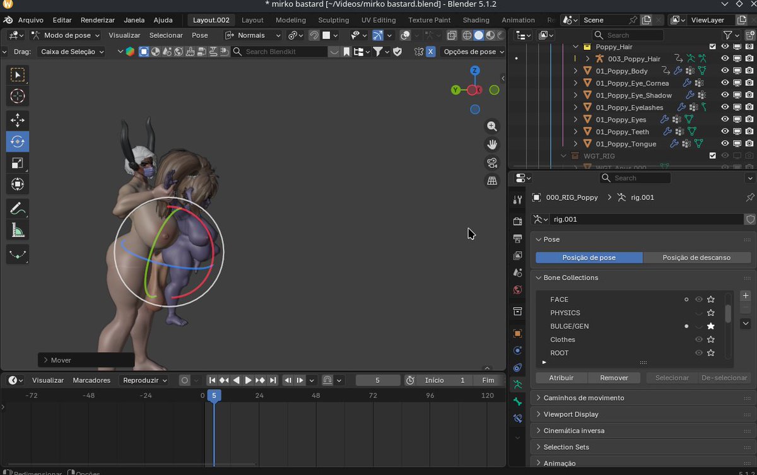Image resolution: width=757 pixels, height=475 pixels.
Task: Disable render of 01_Poppy_Eyes camera icon
Action: (749, 120)
